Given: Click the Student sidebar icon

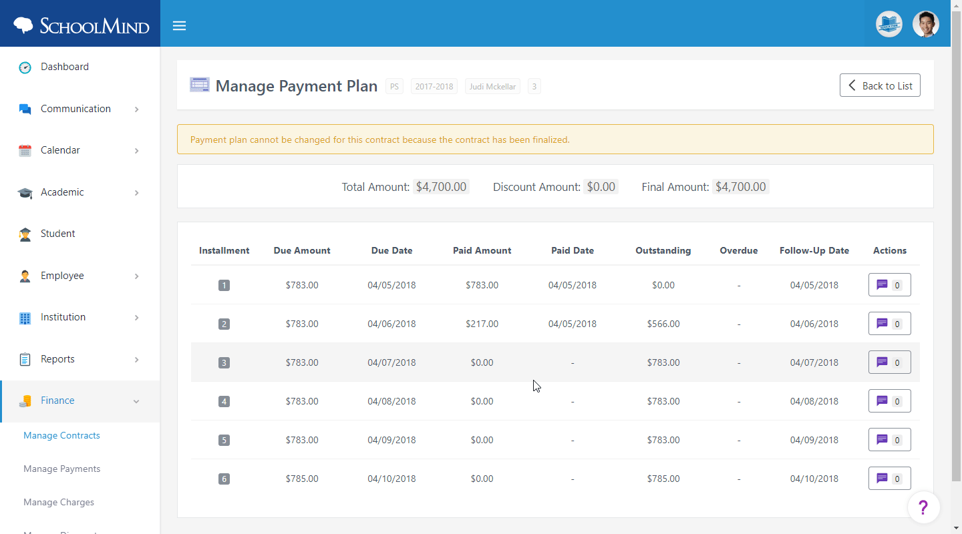Looking at the screenshot, I should coord(25,234).
